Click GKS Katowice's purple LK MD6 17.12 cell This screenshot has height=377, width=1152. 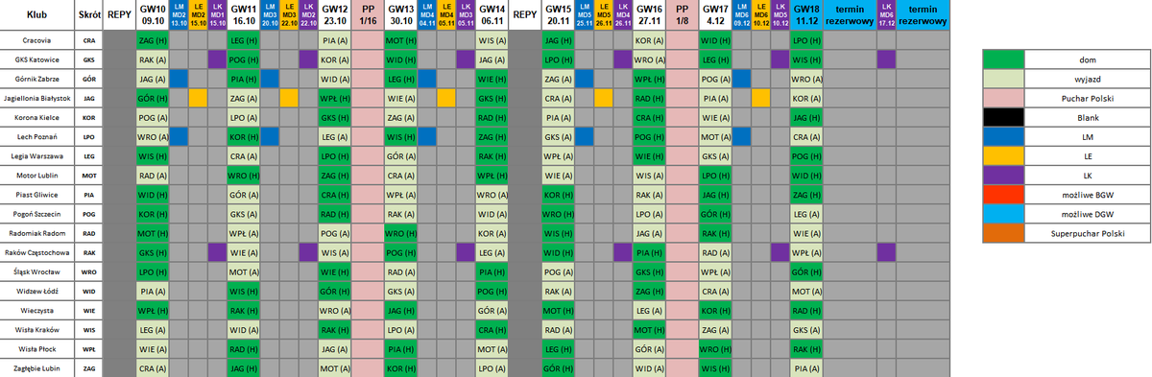(x=886, y=59)
